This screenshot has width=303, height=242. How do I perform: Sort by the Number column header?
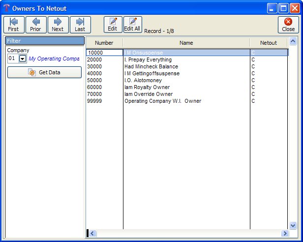click(x=104, y=43)
